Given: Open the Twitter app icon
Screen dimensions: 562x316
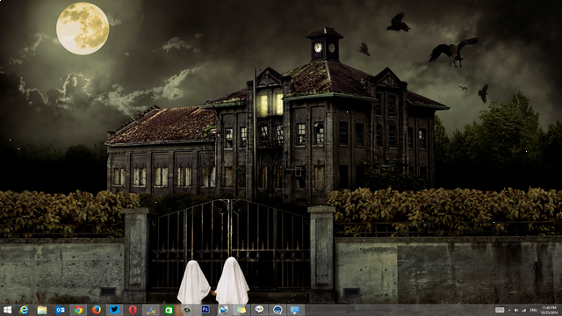Looking at the screenshot, I should [x=114, y=310].
